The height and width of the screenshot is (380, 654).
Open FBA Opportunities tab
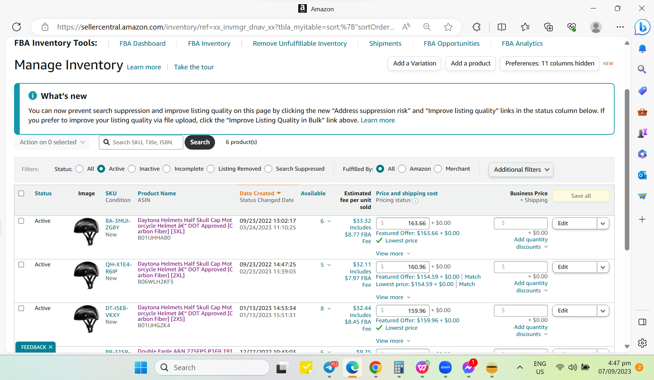452,43
